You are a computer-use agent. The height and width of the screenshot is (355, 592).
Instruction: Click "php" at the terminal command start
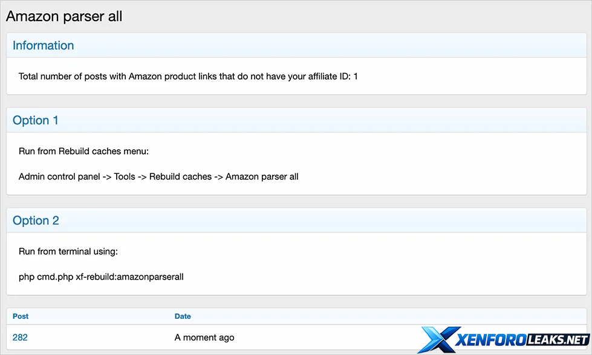point(27,277)
